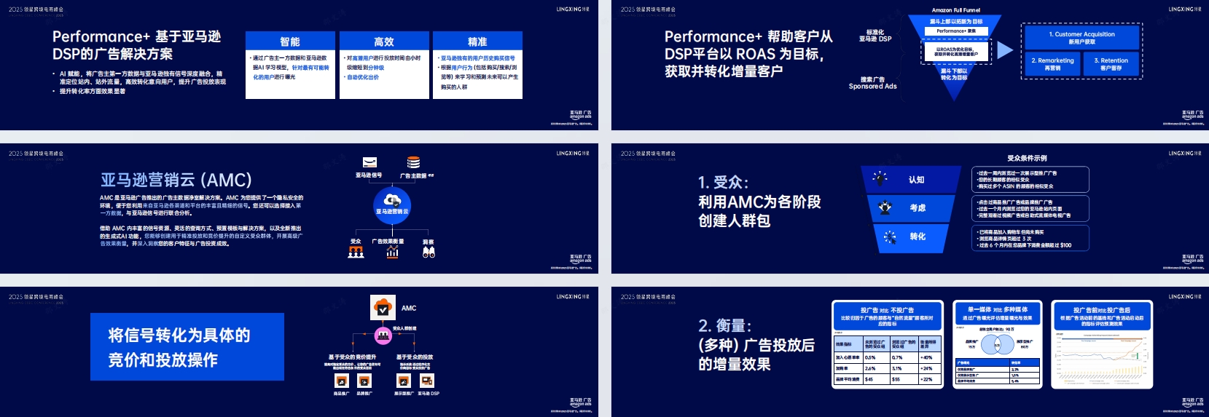Click the orange AMC cloud checkmark icon

(383, 308)
